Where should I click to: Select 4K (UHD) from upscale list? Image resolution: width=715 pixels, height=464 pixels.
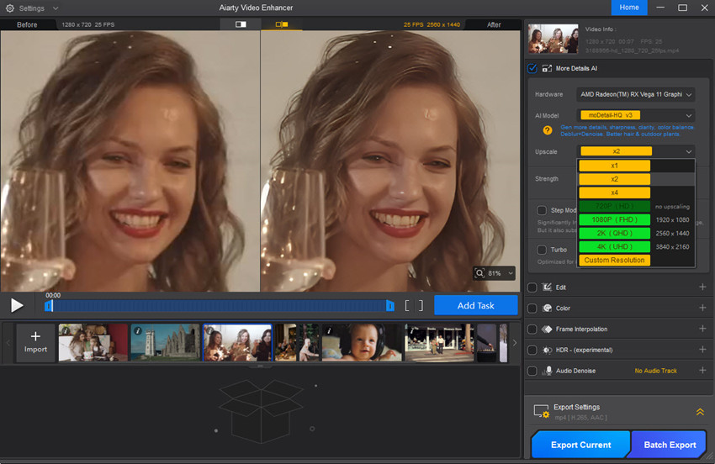click(615, 246)
